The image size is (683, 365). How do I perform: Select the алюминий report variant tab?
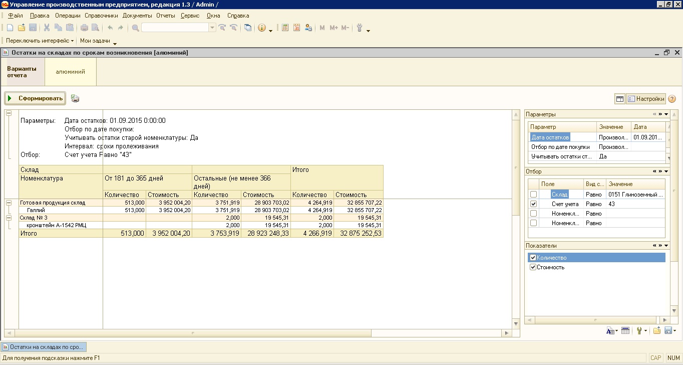pos(71,72)
